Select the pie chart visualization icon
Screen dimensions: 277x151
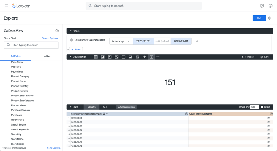point(137,57)
